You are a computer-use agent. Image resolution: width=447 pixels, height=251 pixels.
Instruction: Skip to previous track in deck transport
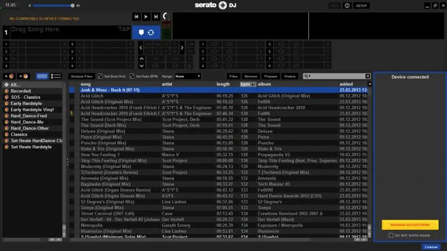[x=136, y=17]
